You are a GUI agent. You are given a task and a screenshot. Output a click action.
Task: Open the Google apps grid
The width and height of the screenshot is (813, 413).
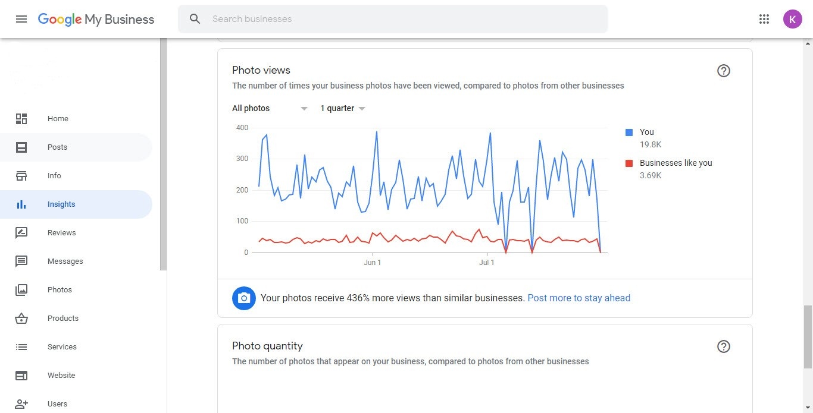coord(764,19)
